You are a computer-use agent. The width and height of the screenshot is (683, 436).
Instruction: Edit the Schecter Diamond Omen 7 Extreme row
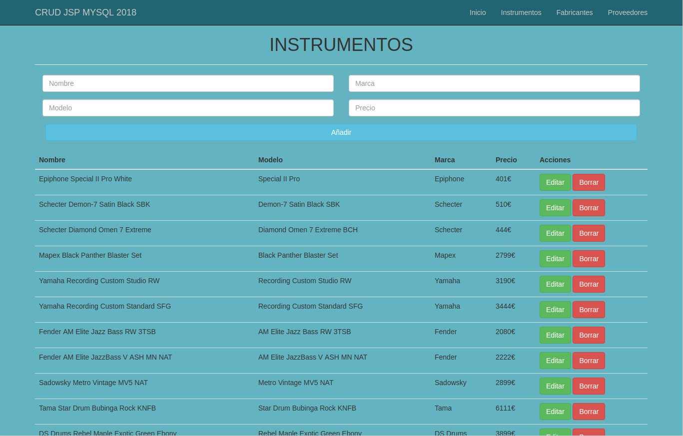tap(555, 233)
